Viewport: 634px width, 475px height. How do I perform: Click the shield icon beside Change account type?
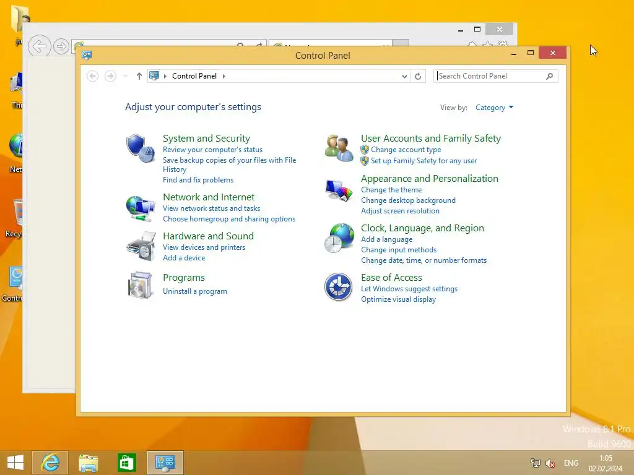(365, 150)
